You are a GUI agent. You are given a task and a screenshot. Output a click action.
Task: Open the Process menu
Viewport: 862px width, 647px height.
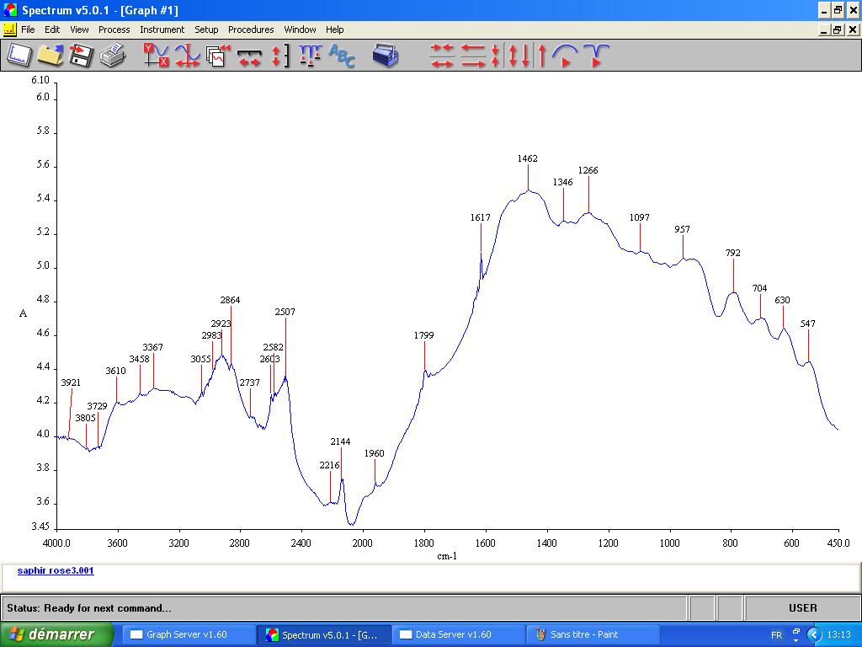pos(114,29)
